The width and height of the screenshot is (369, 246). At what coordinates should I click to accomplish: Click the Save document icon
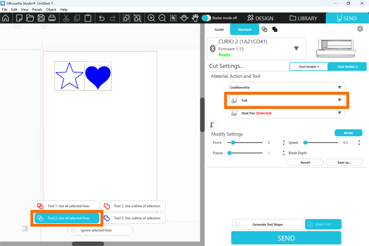tap(41, 18)
